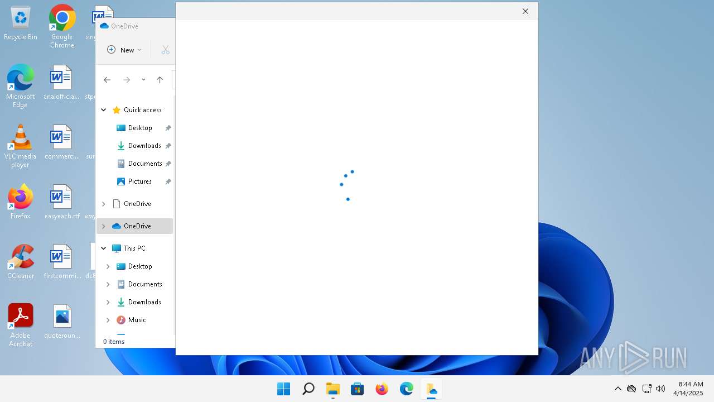Open the New dropdown in Explorer
714x402 pixels.
coord(124,50)
